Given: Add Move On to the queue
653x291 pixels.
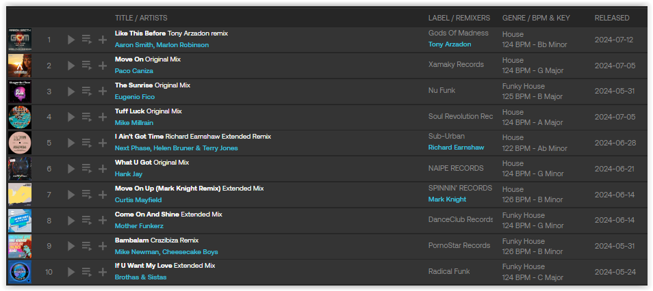Looking at the screenshot, I should [x=87, y=66].
